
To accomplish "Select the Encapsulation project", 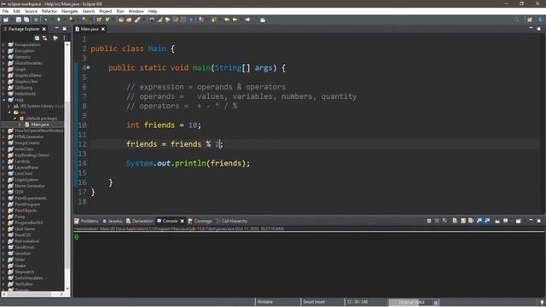I will 24,44.
